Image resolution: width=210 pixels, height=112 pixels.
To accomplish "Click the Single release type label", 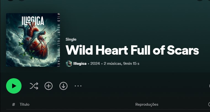I will tap(71, 39).
